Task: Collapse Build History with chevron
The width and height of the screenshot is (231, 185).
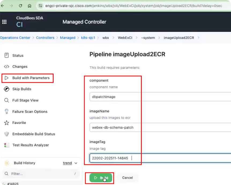Action: (76, 163)
